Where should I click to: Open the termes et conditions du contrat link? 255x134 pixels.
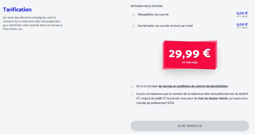tap(193, 86)
